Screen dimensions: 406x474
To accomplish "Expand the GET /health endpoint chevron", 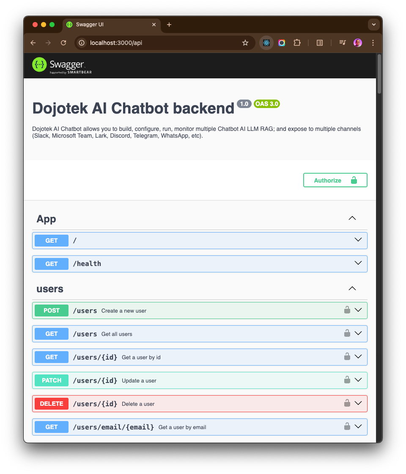I will coord(358,263).
